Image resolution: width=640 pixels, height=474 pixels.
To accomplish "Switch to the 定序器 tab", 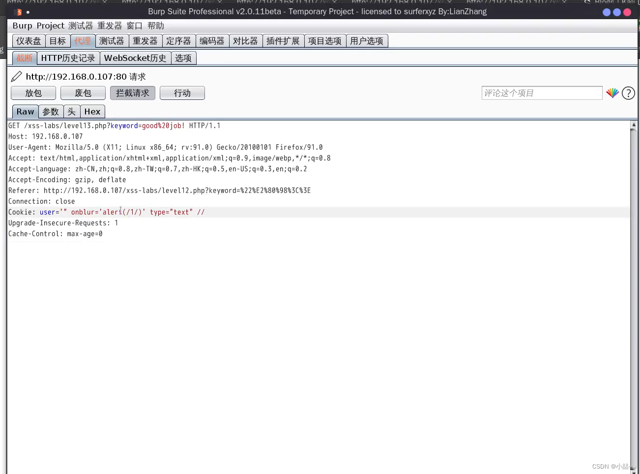I will 178,41.
